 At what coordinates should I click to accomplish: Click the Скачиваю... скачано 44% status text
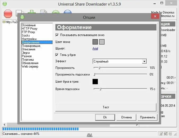coord(21,134)
